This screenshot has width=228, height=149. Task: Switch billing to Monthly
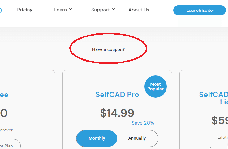coord(97,138)
